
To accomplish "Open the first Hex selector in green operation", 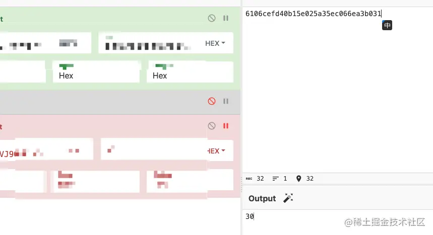I will click(x=96, y=72).
